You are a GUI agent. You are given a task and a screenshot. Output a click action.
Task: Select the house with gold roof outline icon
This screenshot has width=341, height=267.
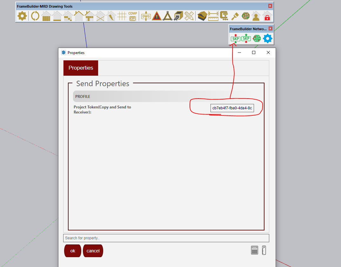pos(78,16)
